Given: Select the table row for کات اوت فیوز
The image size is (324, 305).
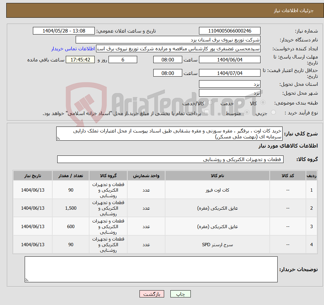Looking at the screenshot, I should point(164,190).
